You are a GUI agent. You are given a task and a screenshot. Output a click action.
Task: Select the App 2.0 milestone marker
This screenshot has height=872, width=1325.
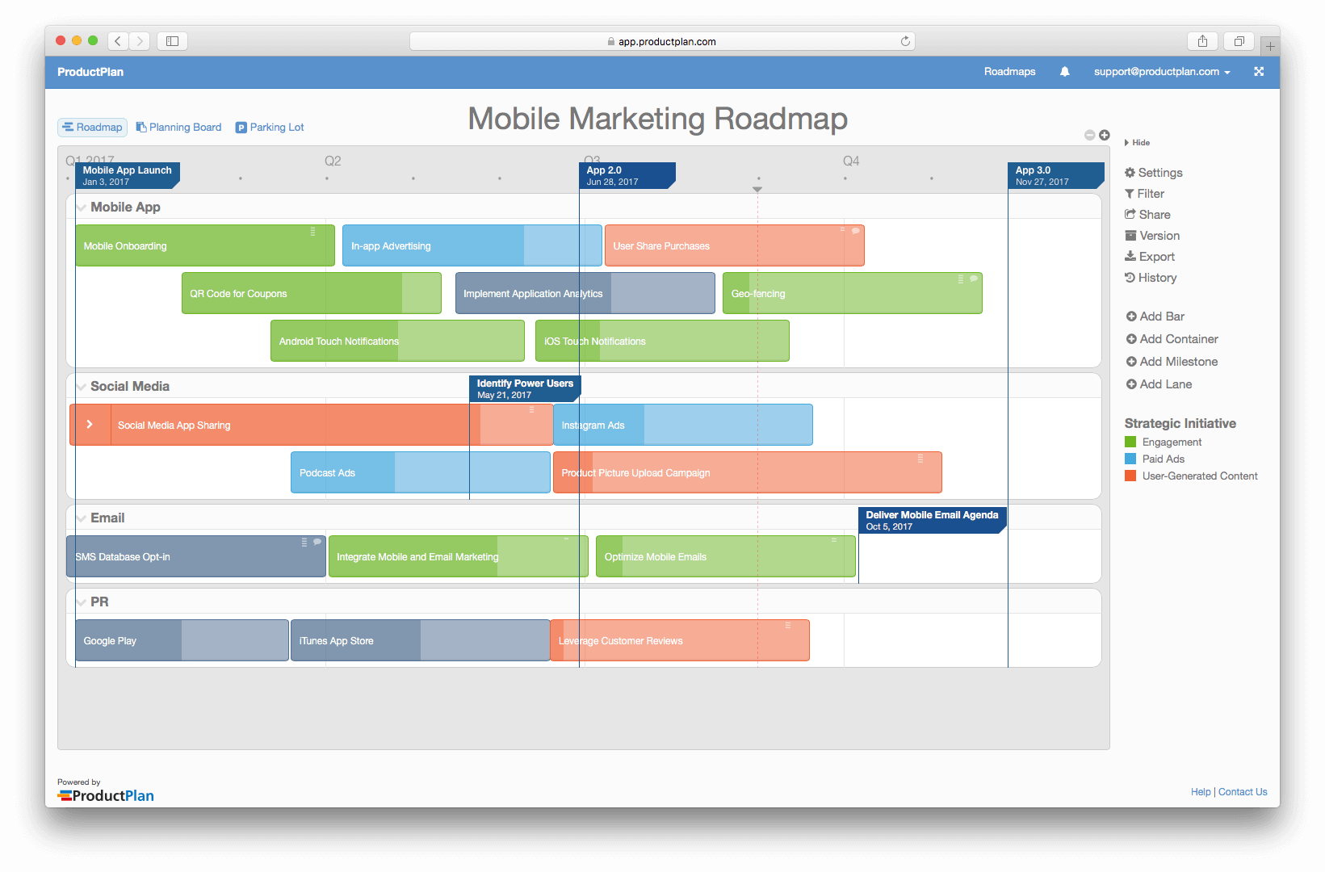tap(626, 175)
